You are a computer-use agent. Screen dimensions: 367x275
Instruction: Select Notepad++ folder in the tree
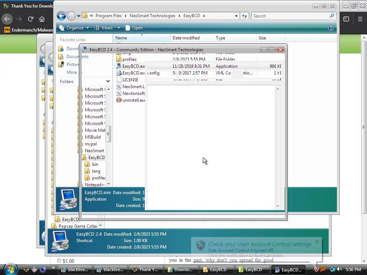(x=95, y=185)
